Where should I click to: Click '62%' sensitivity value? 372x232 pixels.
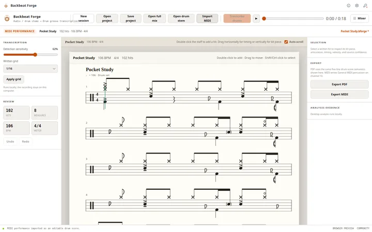(x=55, y=49)
